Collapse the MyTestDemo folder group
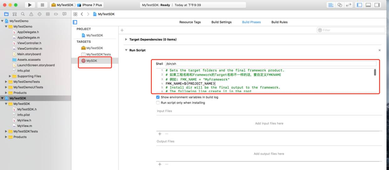 tap(6, 27)
